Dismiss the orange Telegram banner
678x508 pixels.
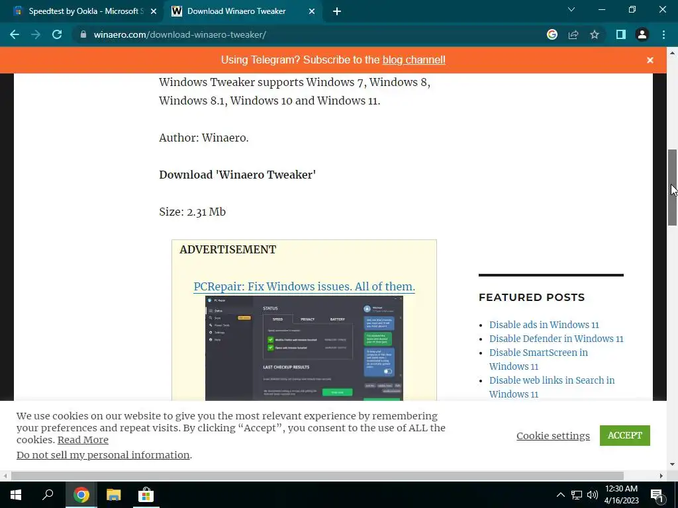click(650, 60)
